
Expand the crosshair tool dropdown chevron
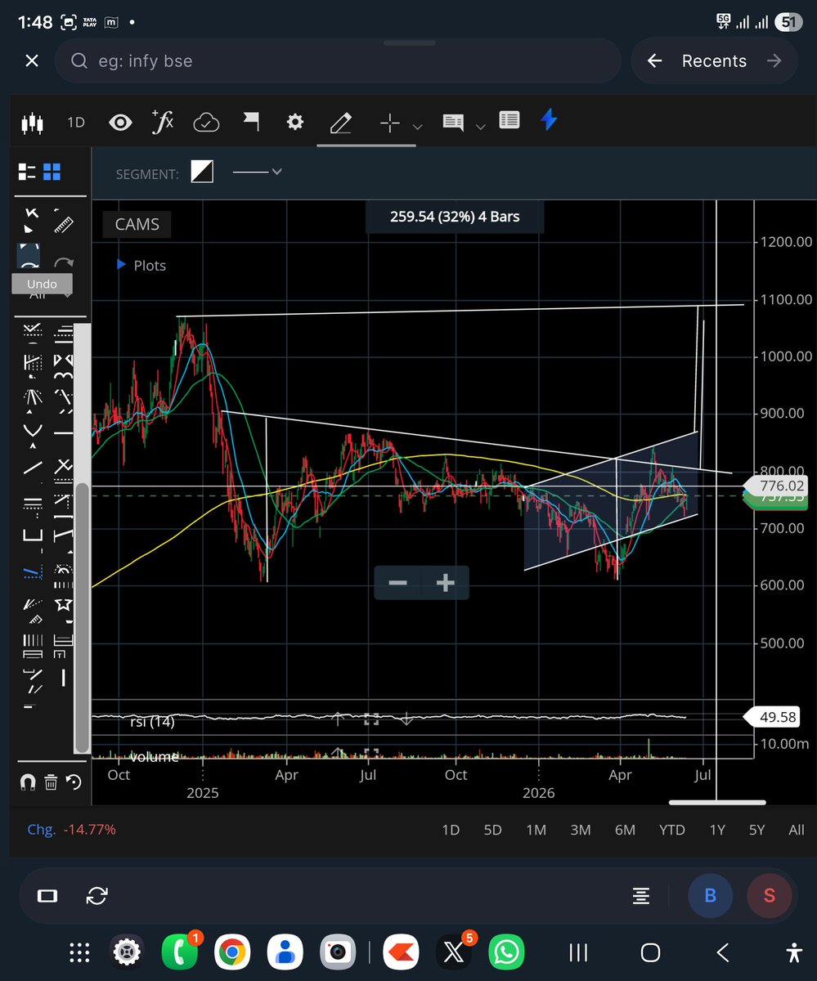pyautogui.click(x=418, y=127)
